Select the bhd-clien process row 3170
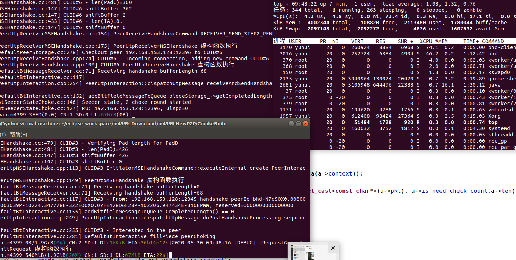 coord(394,47)
